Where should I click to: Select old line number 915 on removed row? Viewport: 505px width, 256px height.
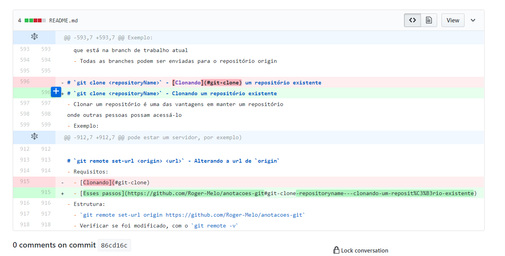tap(25, 181)
